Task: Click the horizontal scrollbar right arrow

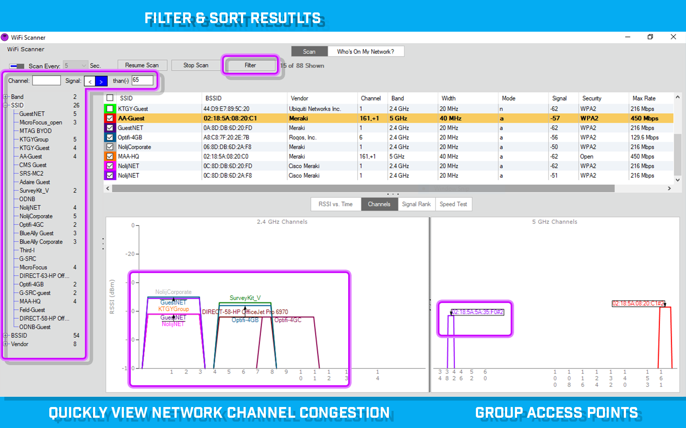Action: tap(669, 188)
